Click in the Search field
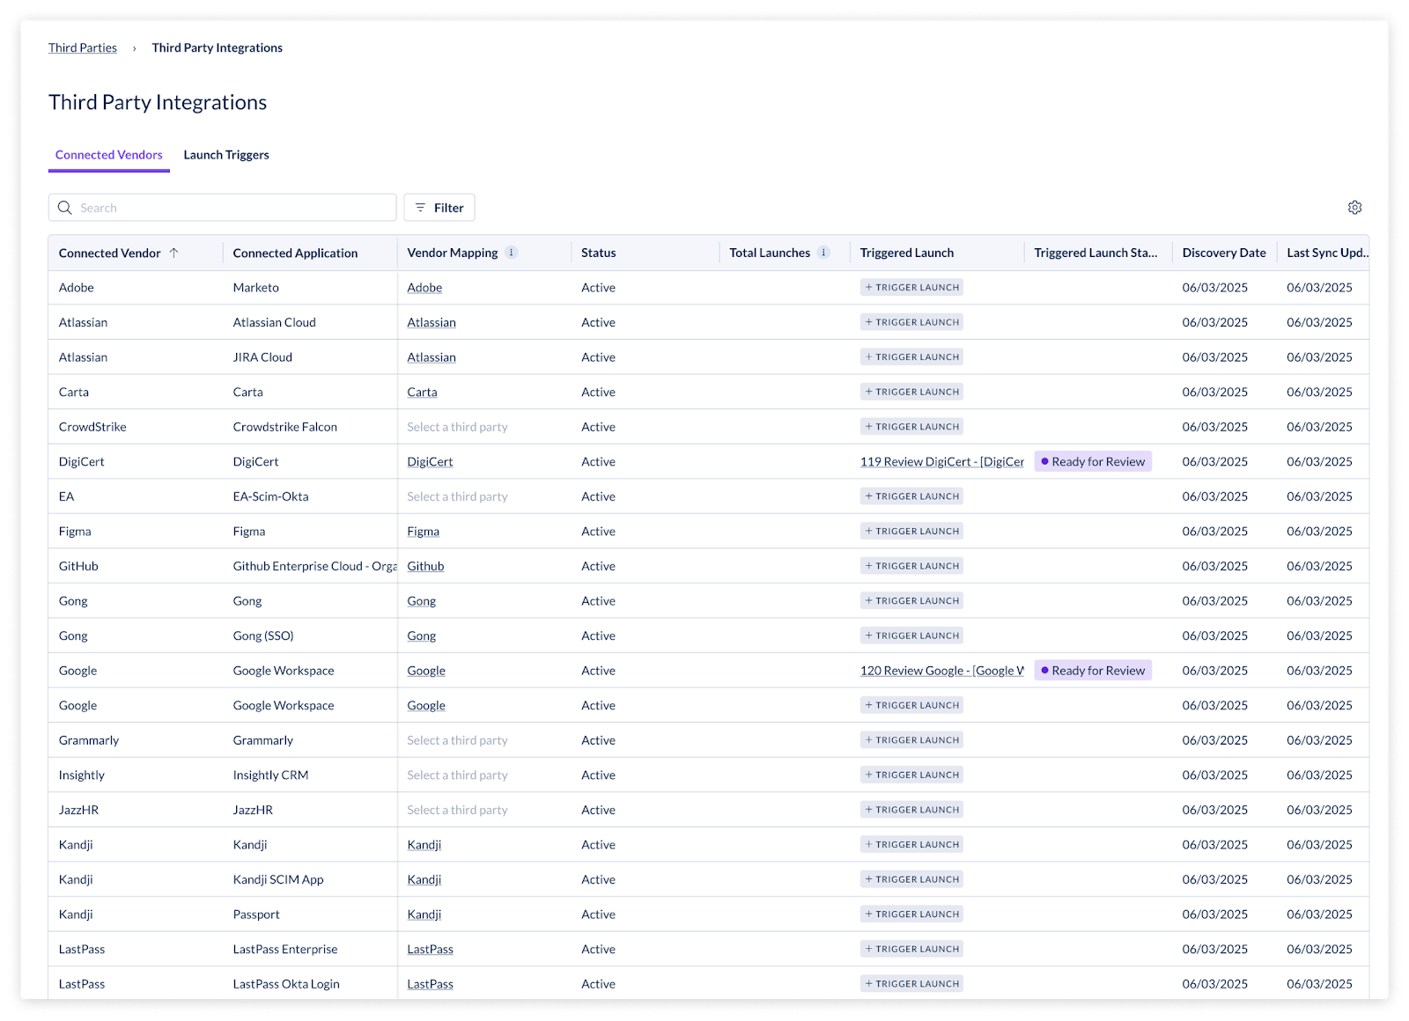Screen dimensions: 1409x1021 [222, 208]
